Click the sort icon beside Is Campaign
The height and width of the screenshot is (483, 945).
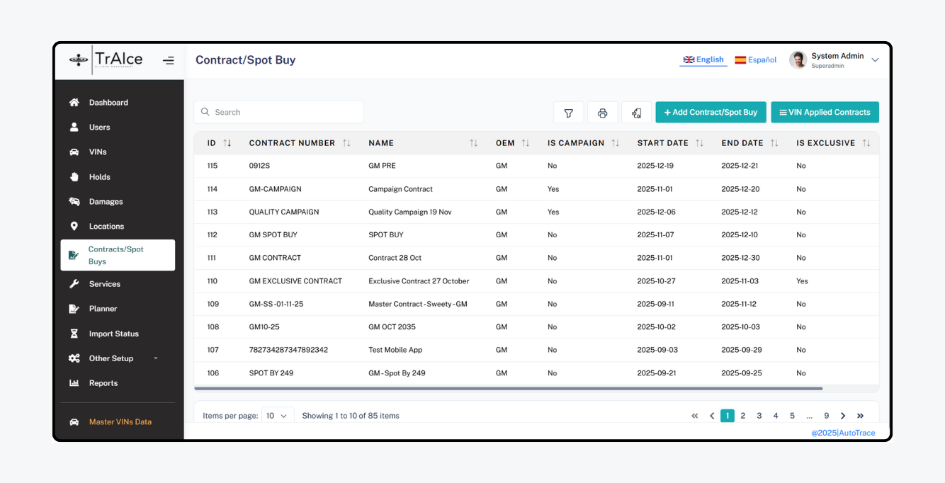pyautogui.click(x=616, y=143)
